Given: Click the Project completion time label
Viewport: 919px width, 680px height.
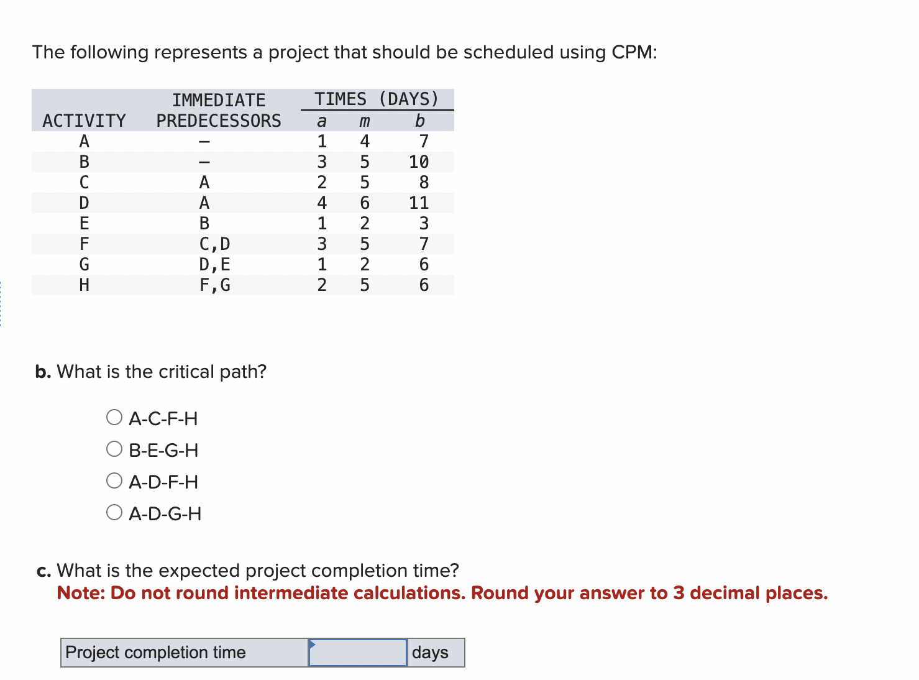Looking at the screenshot, I should click(155, 653).
